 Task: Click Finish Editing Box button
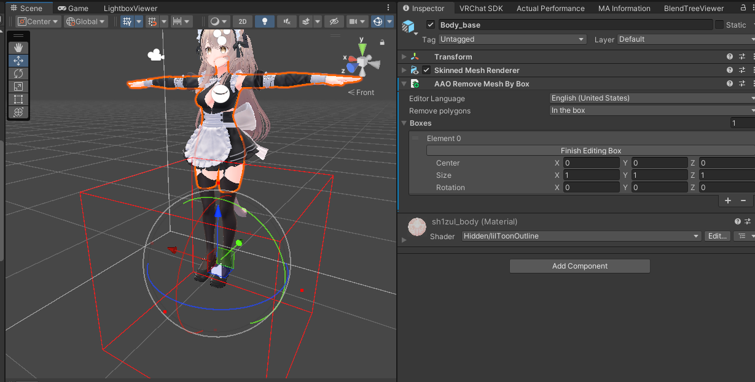coord(590,150)
